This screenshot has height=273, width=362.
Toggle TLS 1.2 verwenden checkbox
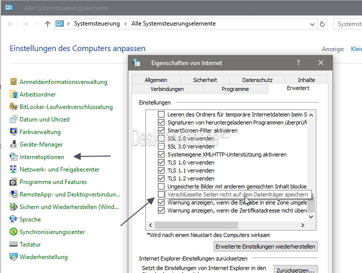161,178
